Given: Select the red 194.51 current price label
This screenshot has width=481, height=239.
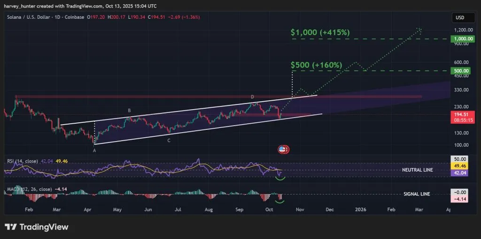Looking at the screenshot, I should [462, 114].
